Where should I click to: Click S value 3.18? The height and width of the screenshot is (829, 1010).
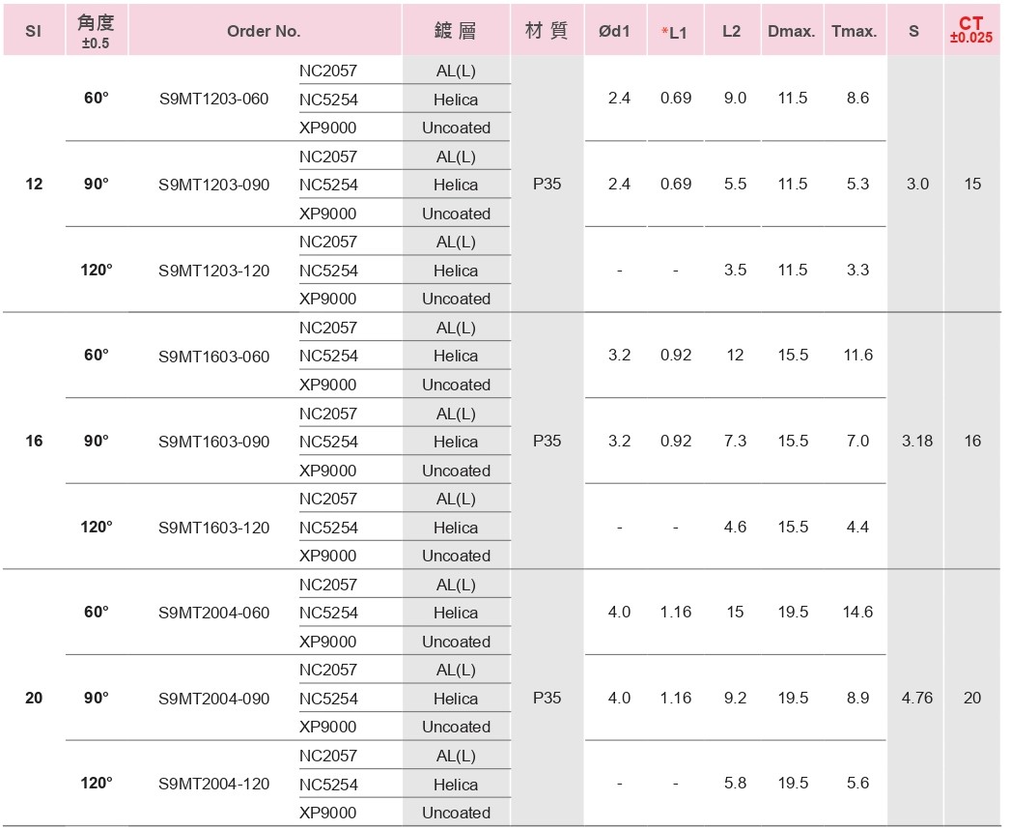pos(917,441)
